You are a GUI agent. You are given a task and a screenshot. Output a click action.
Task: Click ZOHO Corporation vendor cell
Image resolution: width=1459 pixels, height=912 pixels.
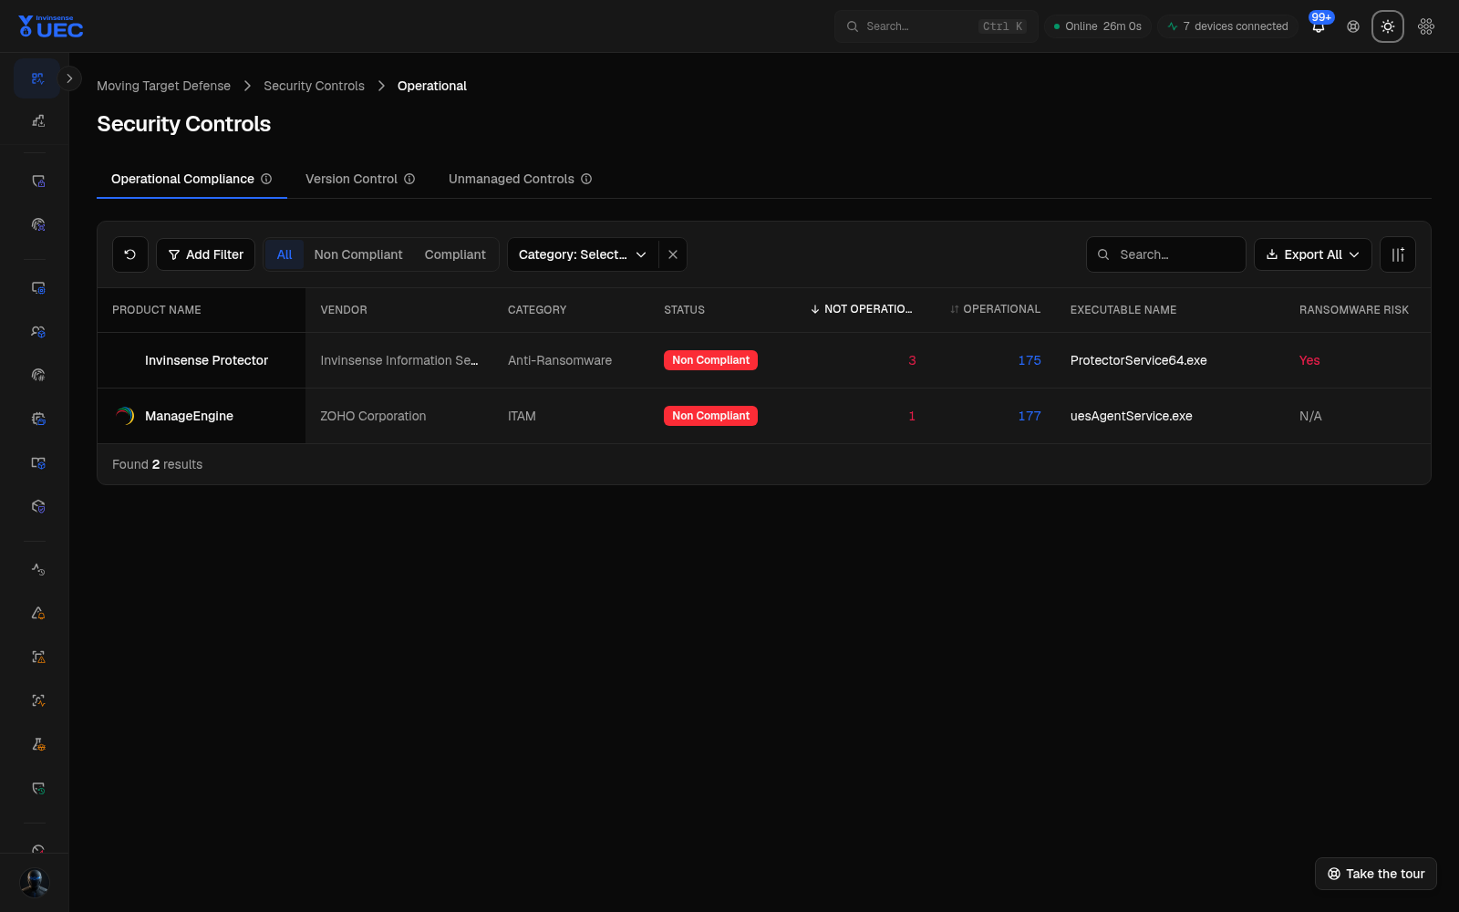(373, 416)
